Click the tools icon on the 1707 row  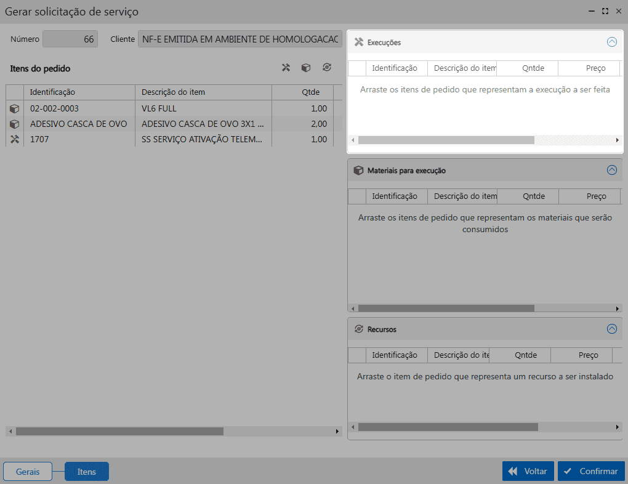click(x=15, y=140)
